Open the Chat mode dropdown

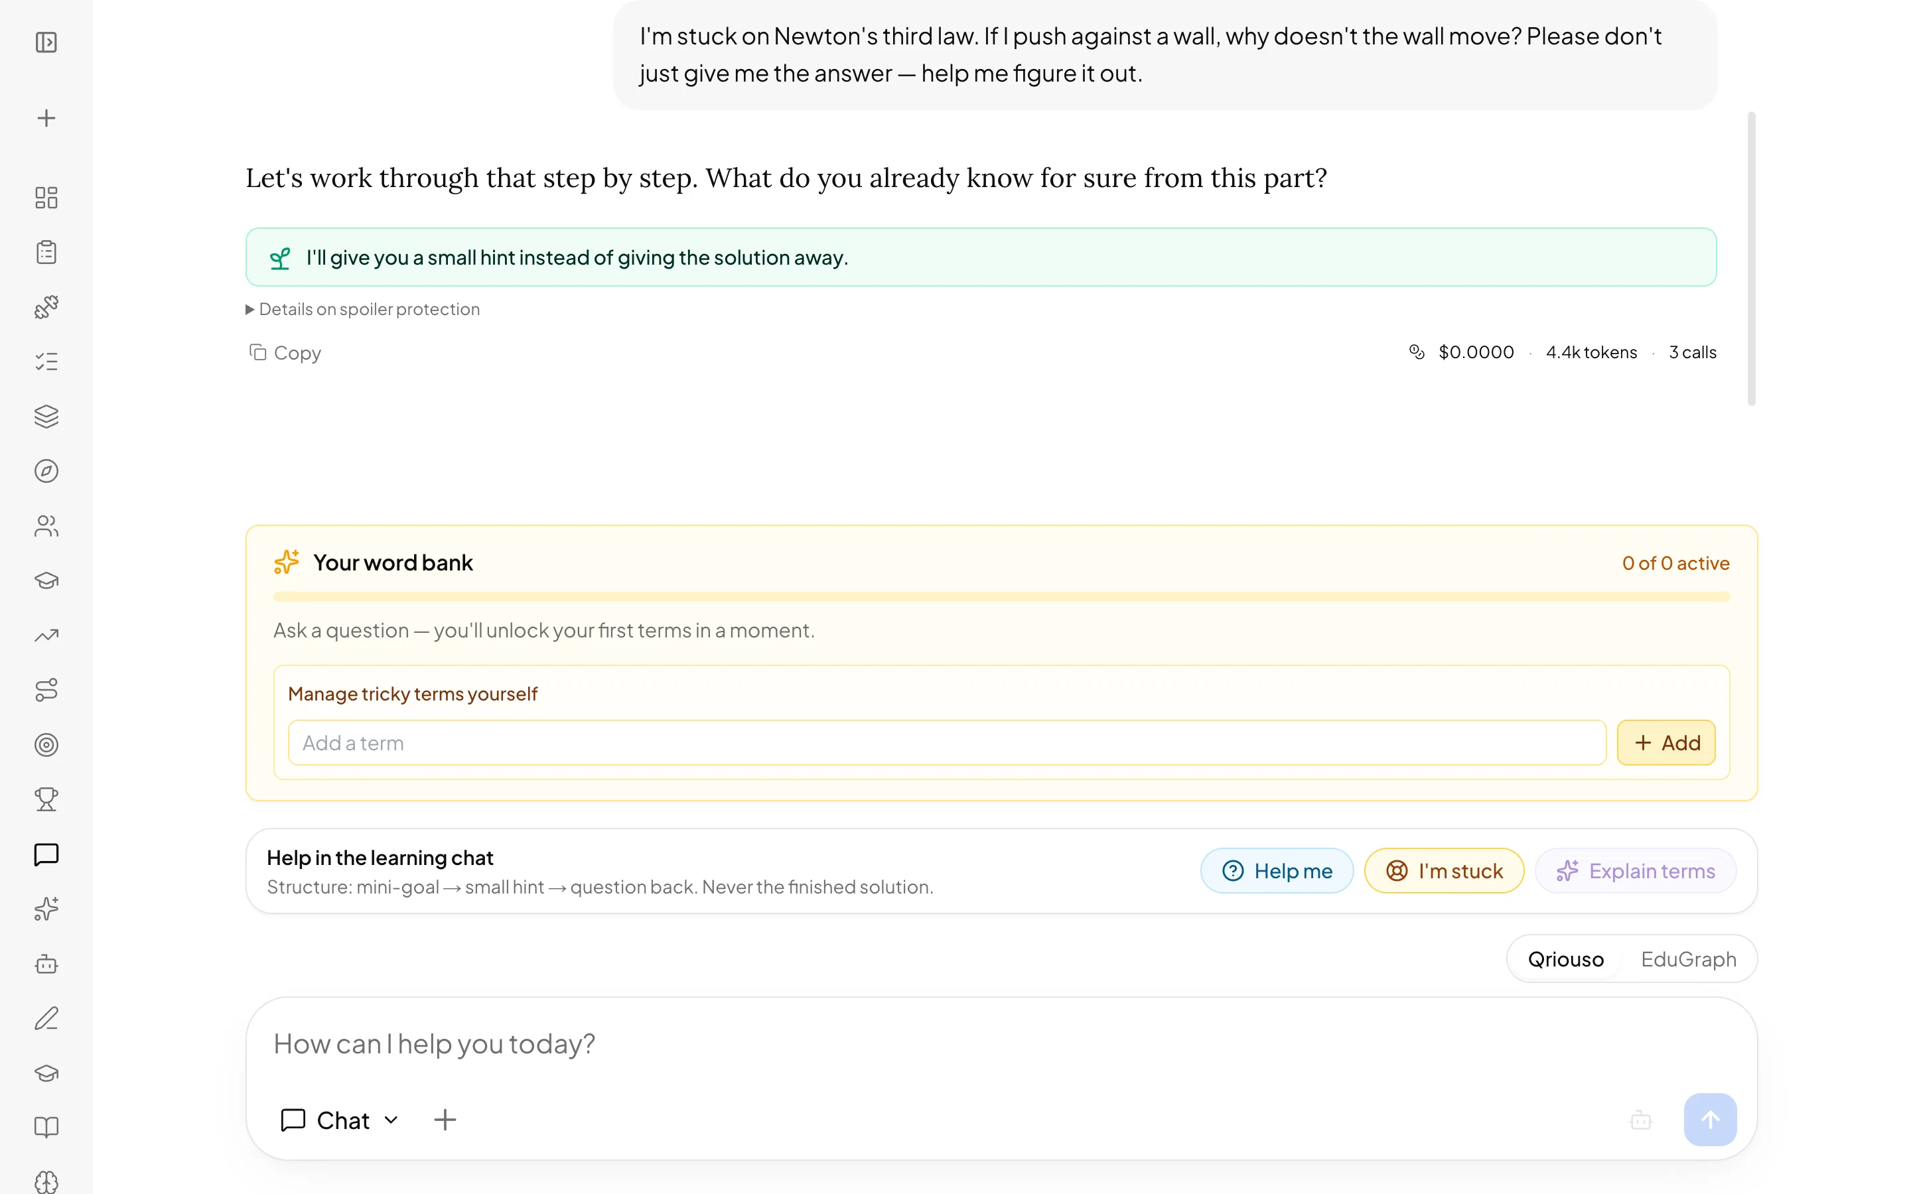(x=340, y=1120)
